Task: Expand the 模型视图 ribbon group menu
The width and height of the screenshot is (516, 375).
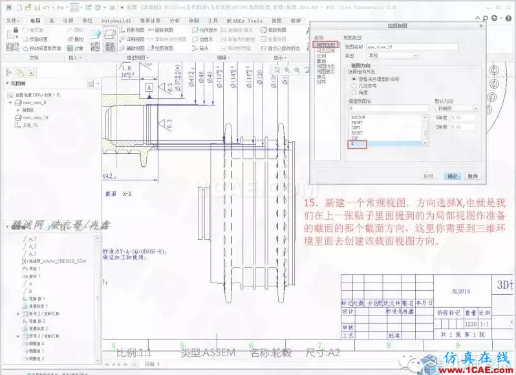Action: [x=138, y=58]
